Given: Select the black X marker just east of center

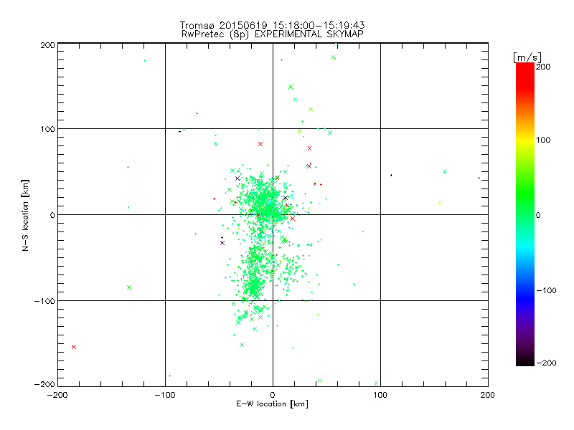Looking at the screenshot, I should pos(286,198).
